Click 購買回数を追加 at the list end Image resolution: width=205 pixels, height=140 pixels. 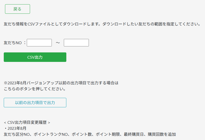162,134
